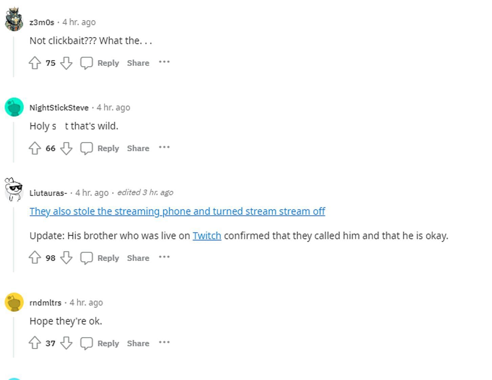Reply to NightStickSteve's comment
492x380 pixels.
(x=108, y=148)
